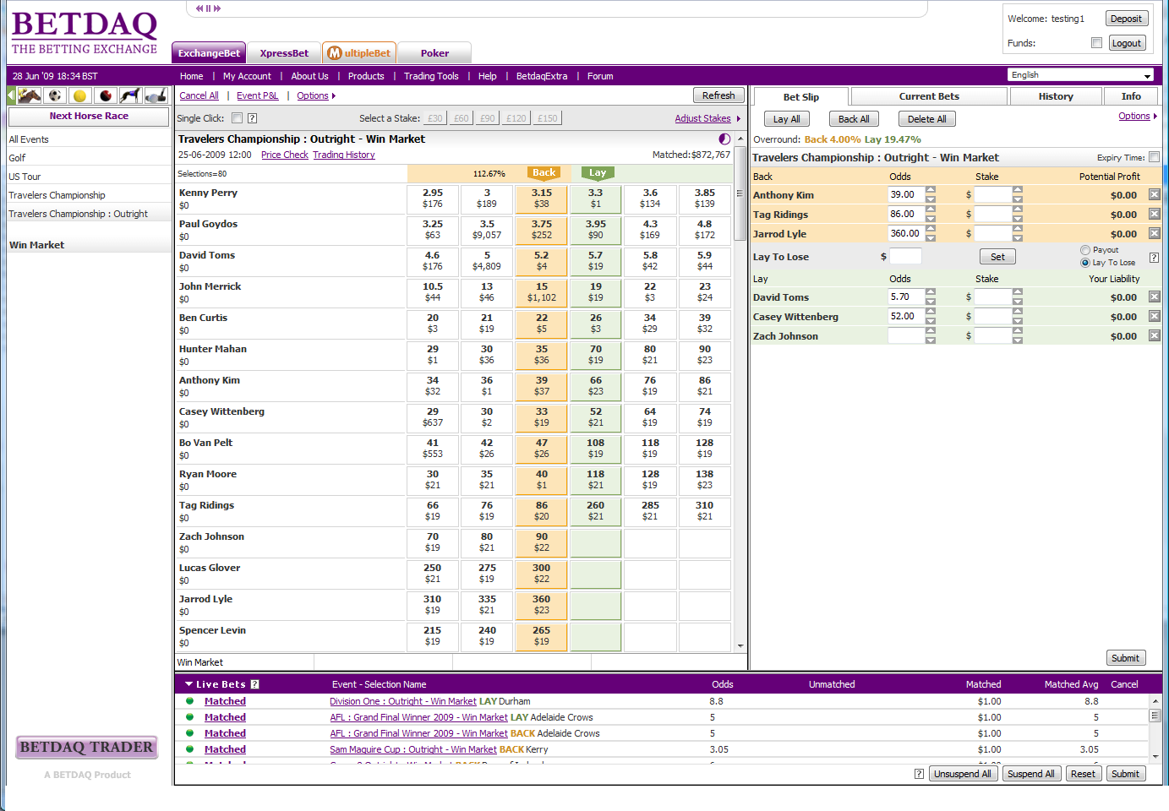The height and width of the screenshot is (811, 1169).
Task: Click the Lay To Lose amount field
Action: 905,257
